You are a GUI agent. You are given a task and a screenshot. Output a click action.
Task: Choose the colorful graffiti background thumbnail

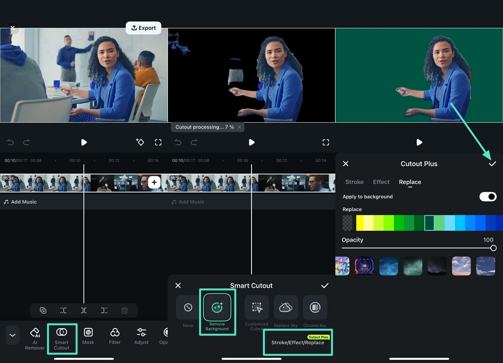pyautogui.click(x=342, y=266)
